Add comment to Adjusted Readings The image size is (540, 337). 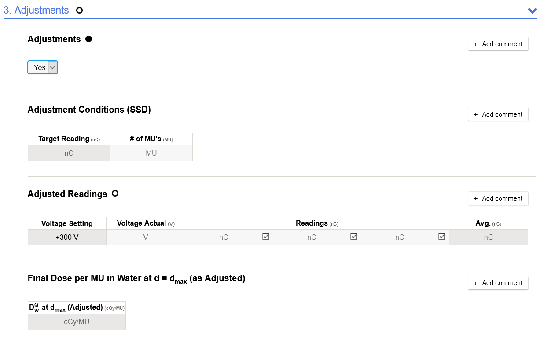(x=498, y=198)
